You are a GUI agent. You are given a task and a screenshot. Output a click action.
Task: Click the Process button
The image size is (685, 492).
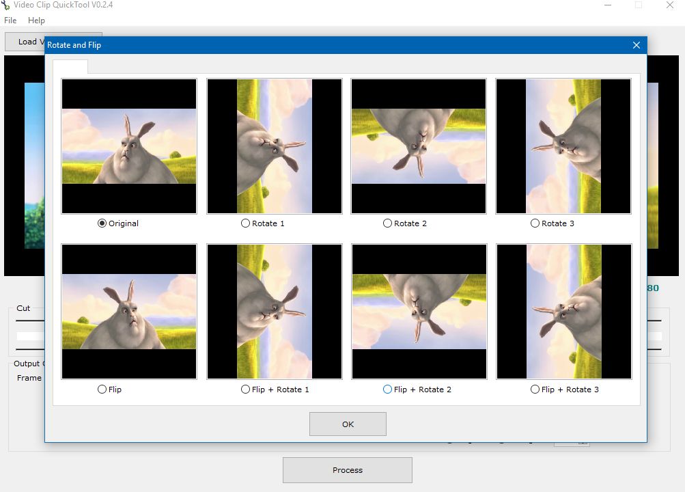click(348, 470)
